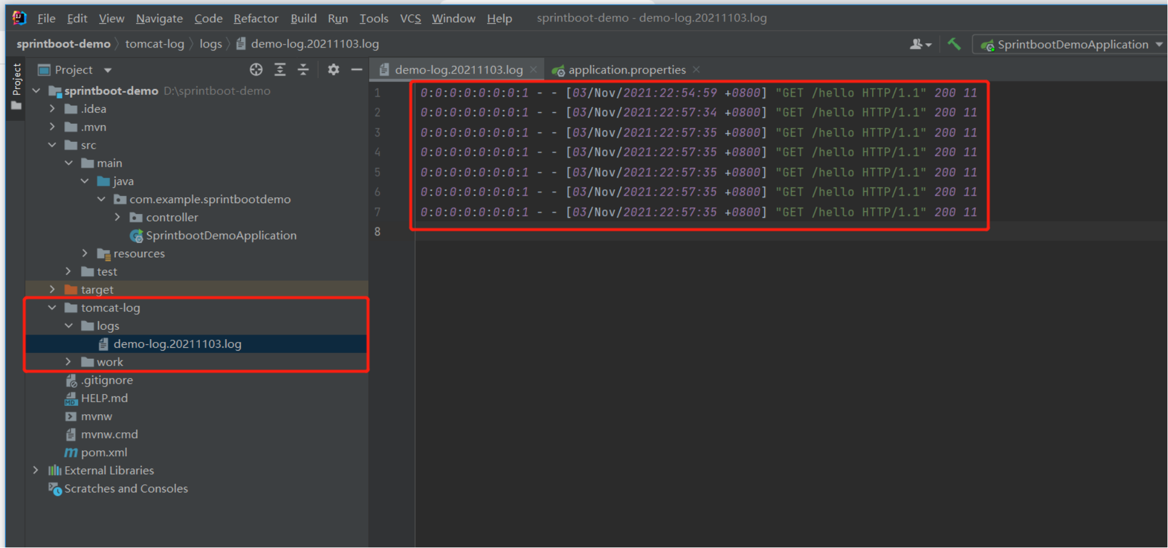1168x548 pixels.
Task: Switch to the application.properties tab
Action: tap(627, 70)
